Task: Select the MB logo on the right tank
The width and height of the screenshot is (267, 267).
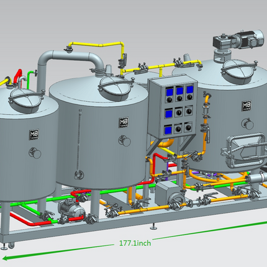Action: (247, 106)
